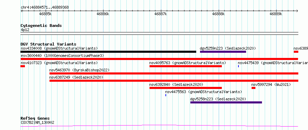The image size is (308, 130).
Task: Open dgv5258n223 (Sedlazeck2020) label
Action: coord(218,99)
